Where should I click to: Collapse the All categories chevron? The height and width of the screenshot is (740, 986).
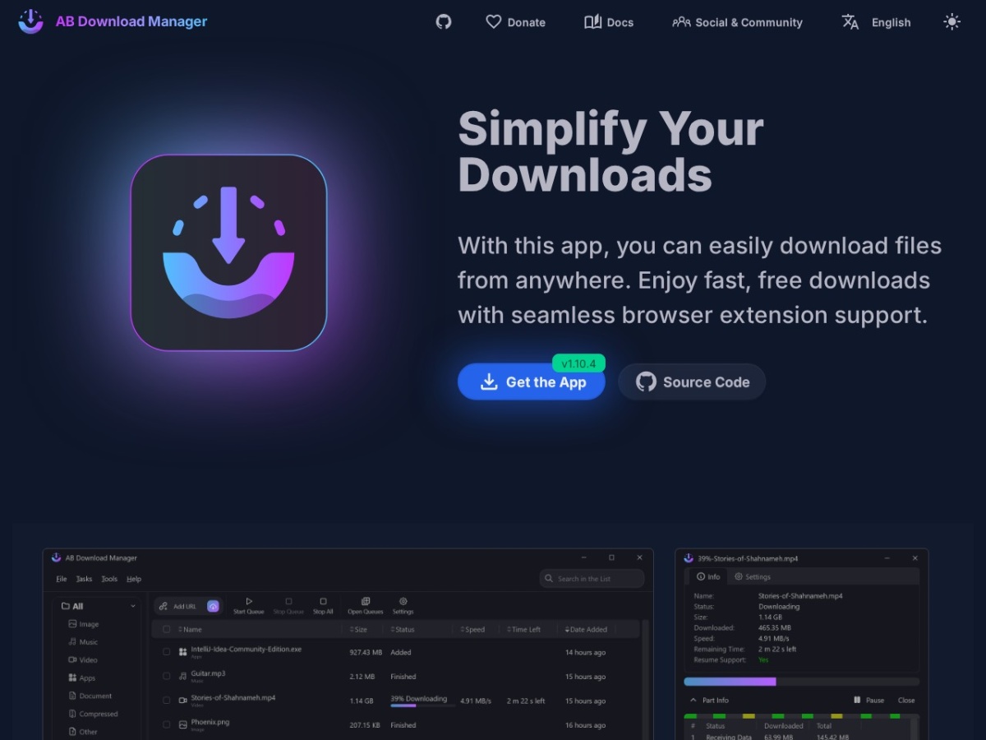click(x=133, y=606)
